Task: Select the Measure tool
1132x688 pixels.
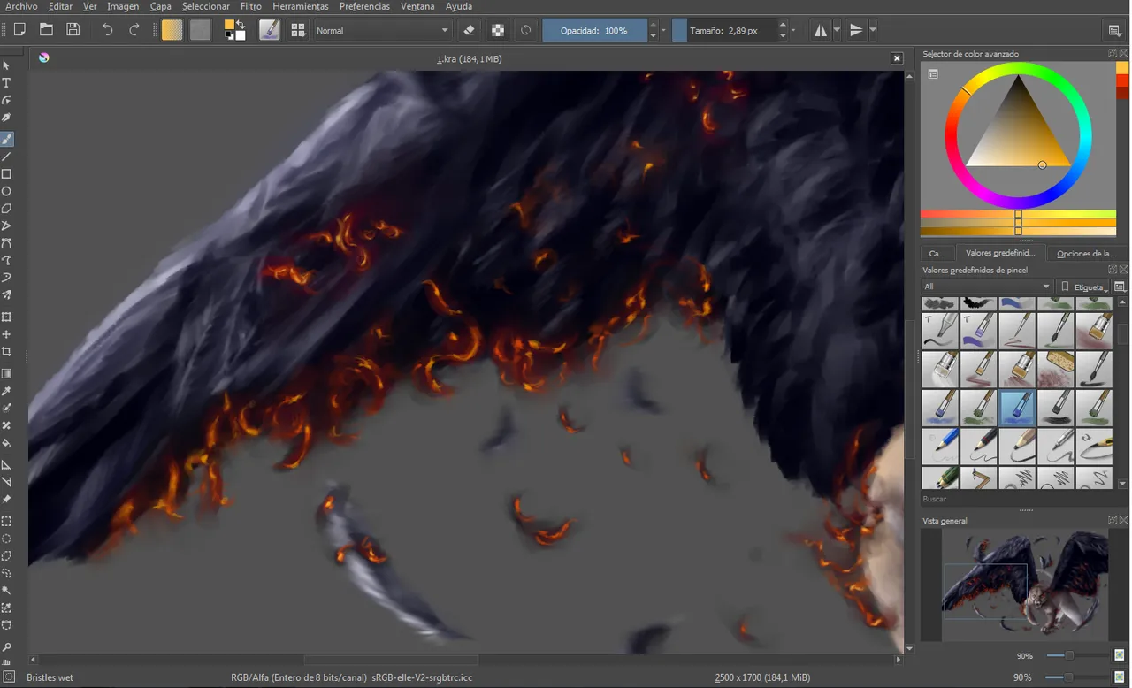Action: click(x=6, y=482)
